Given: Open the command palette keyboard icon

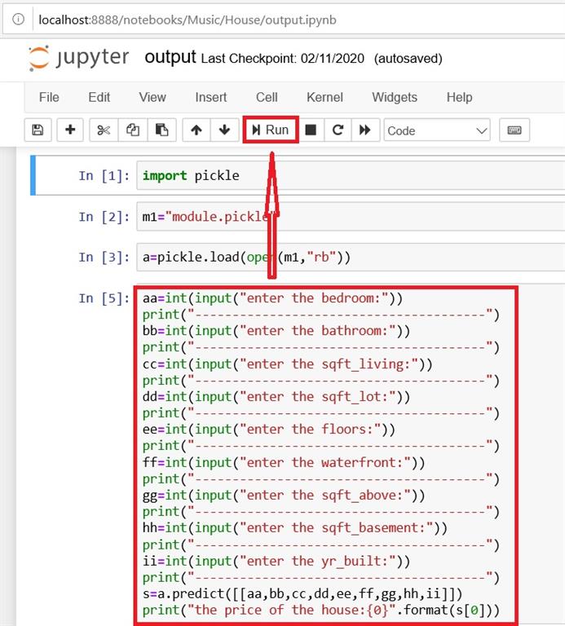Looking at the screenshot, I should pyautogui.click(x=514, y=130).
